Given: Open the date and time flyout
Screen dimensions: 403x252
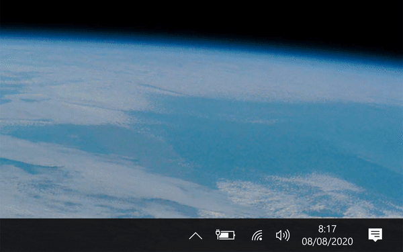Looking at the screenshot, I should pos(327,235).
